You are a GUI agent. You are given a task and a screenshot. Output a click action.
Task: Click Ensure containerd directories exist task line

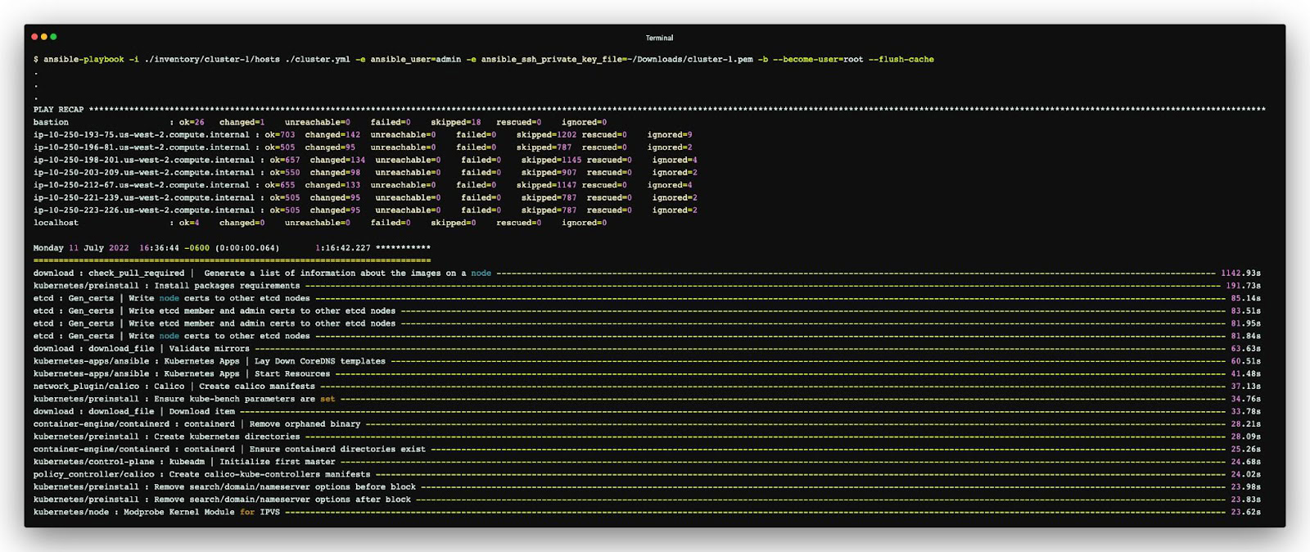[x=647, y=449]
